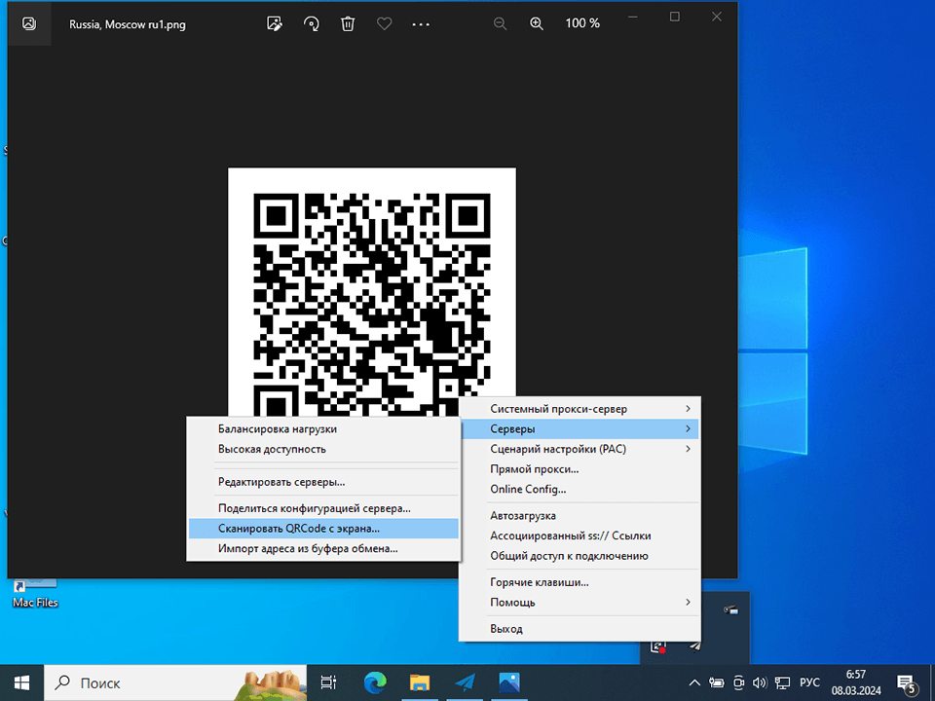Click "Выход" to quit the app
The height and width of the screenshot is (701, 935).
(580, 628)
